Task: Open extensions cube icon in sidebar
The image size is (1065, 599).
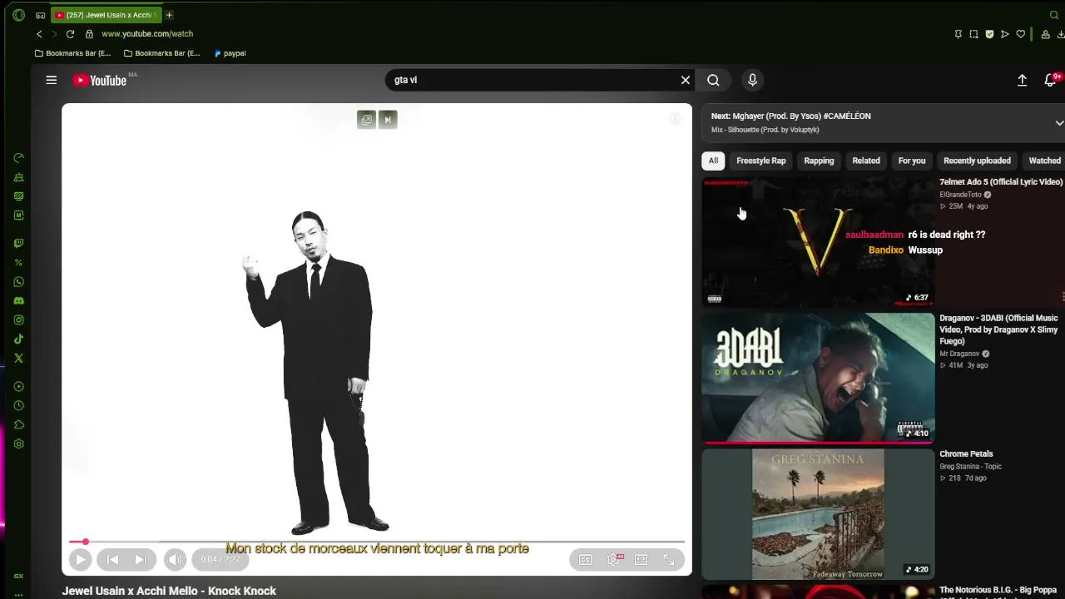Action: click(x=18, y=425)
